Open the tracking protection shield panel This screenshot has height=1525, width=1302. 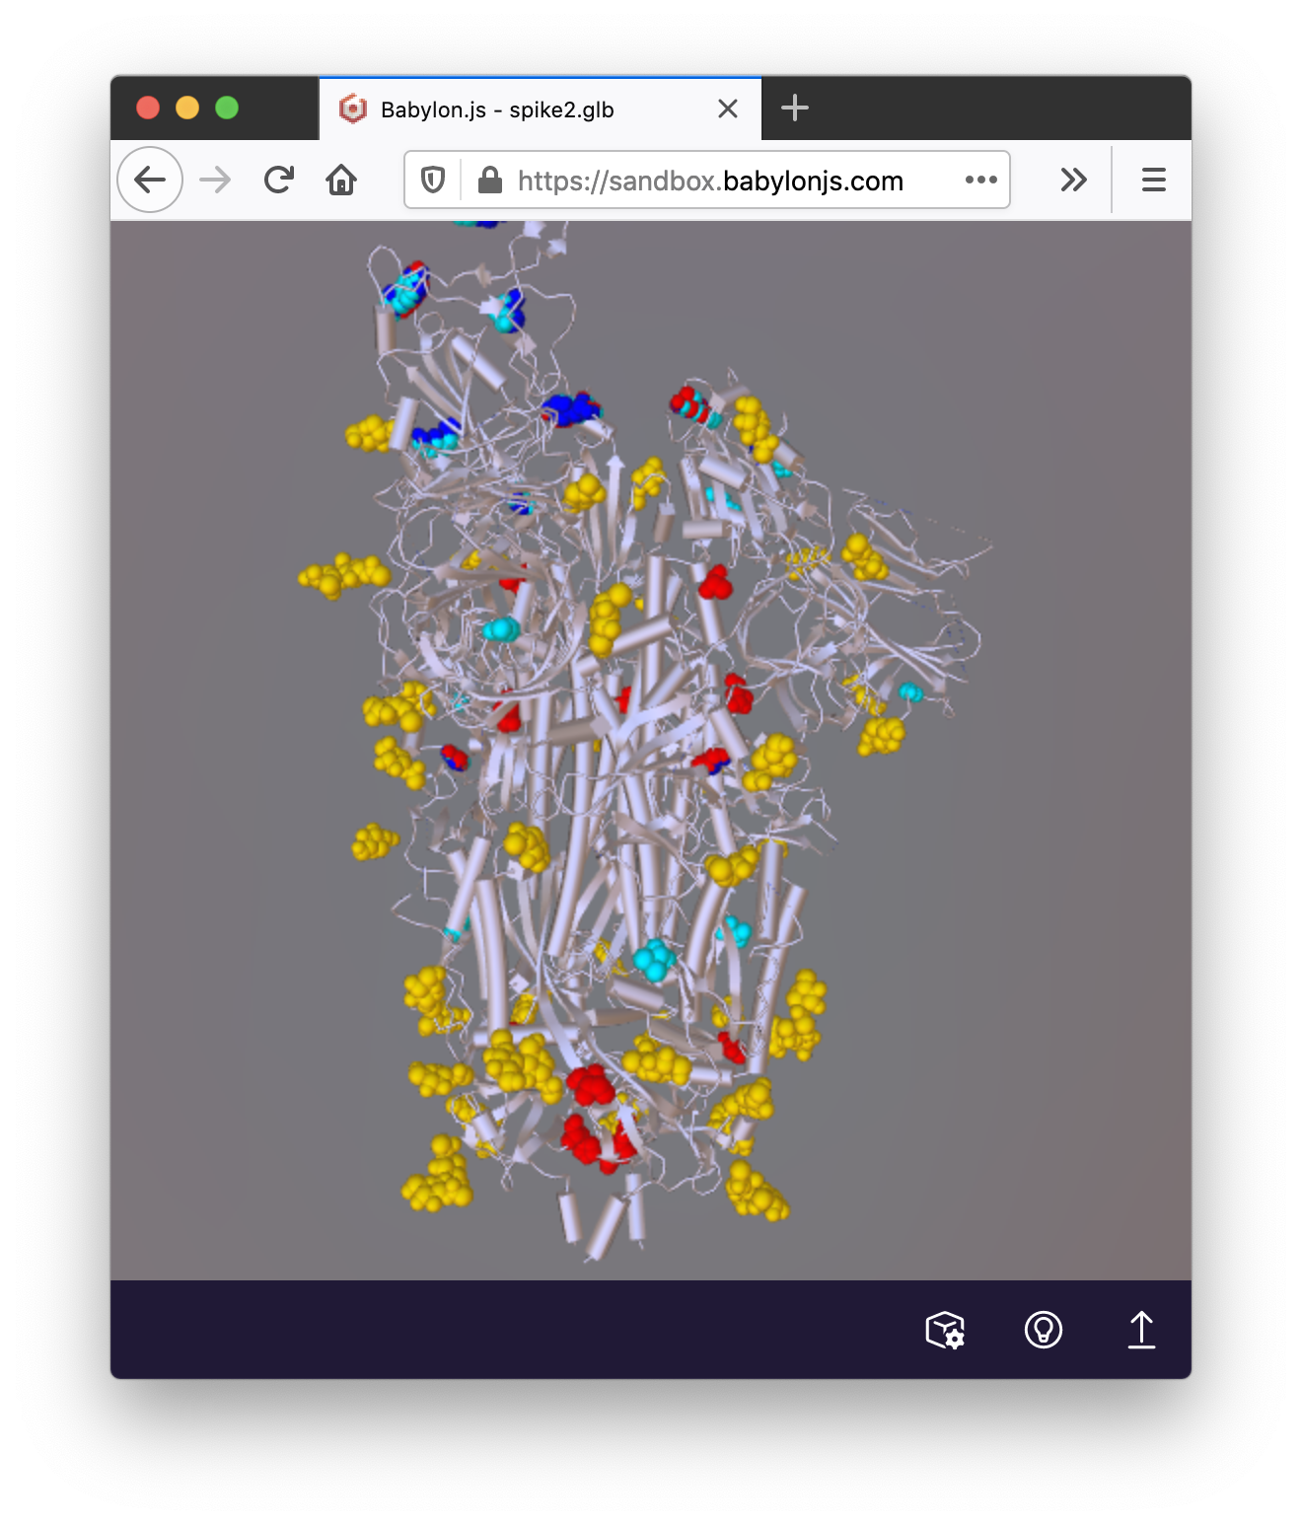click(433, 180)
